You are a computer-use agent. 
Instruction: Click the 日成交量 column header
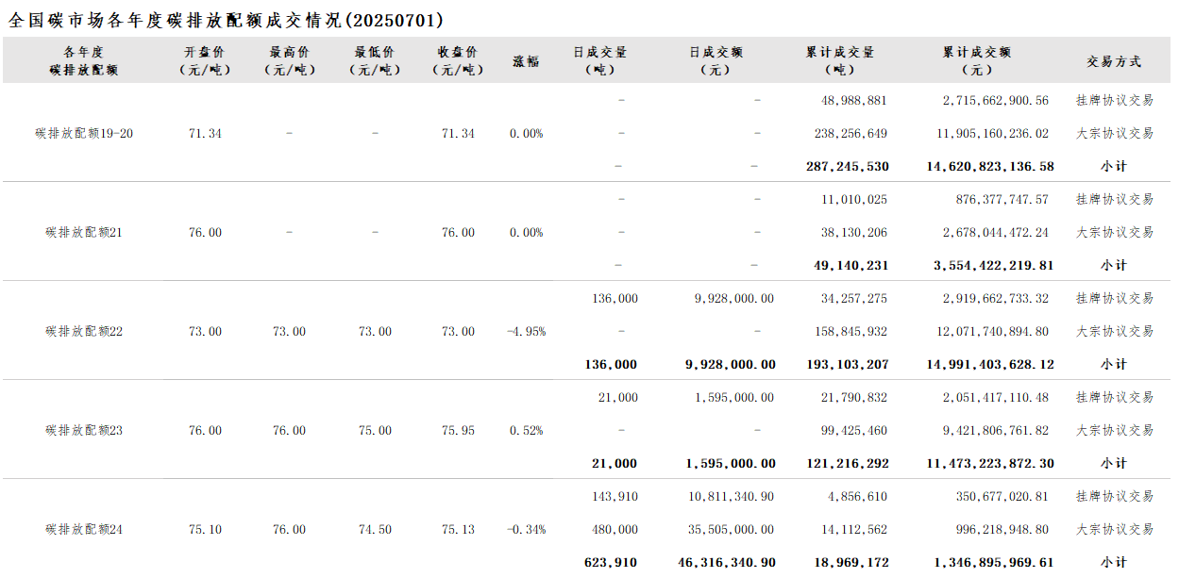(x=599, y=60)
